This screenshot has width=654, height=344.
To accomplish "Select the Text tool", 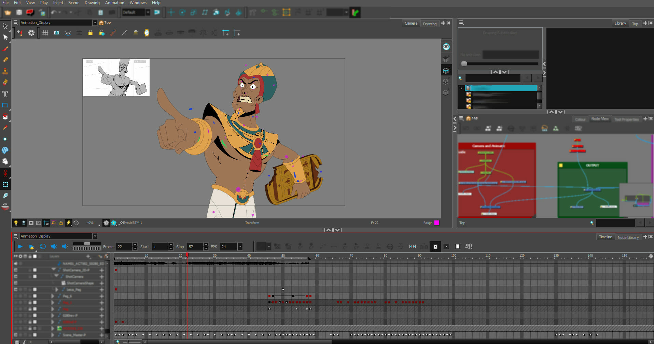I will (5, 94).
